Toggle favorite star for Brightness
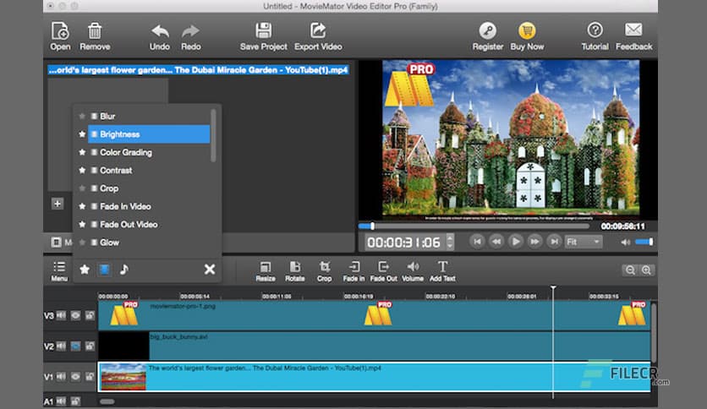Viewport: 707px width, 409px height. pos(82,134)
